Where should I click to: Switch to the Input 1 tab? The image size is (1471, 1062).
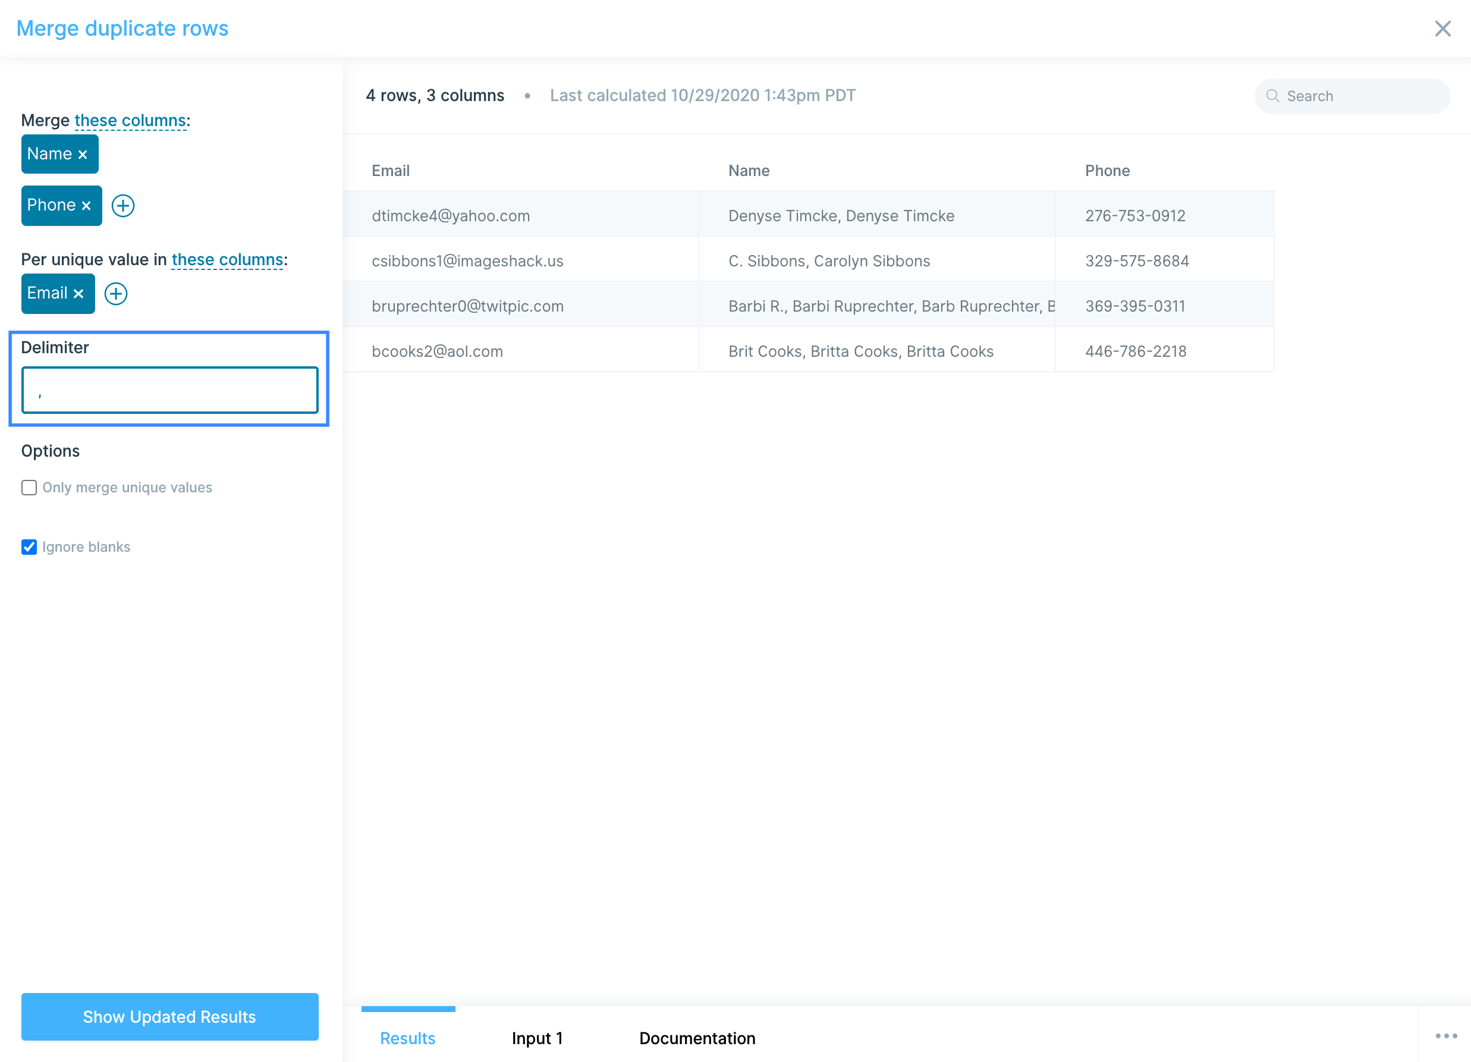coord(536,1038)
